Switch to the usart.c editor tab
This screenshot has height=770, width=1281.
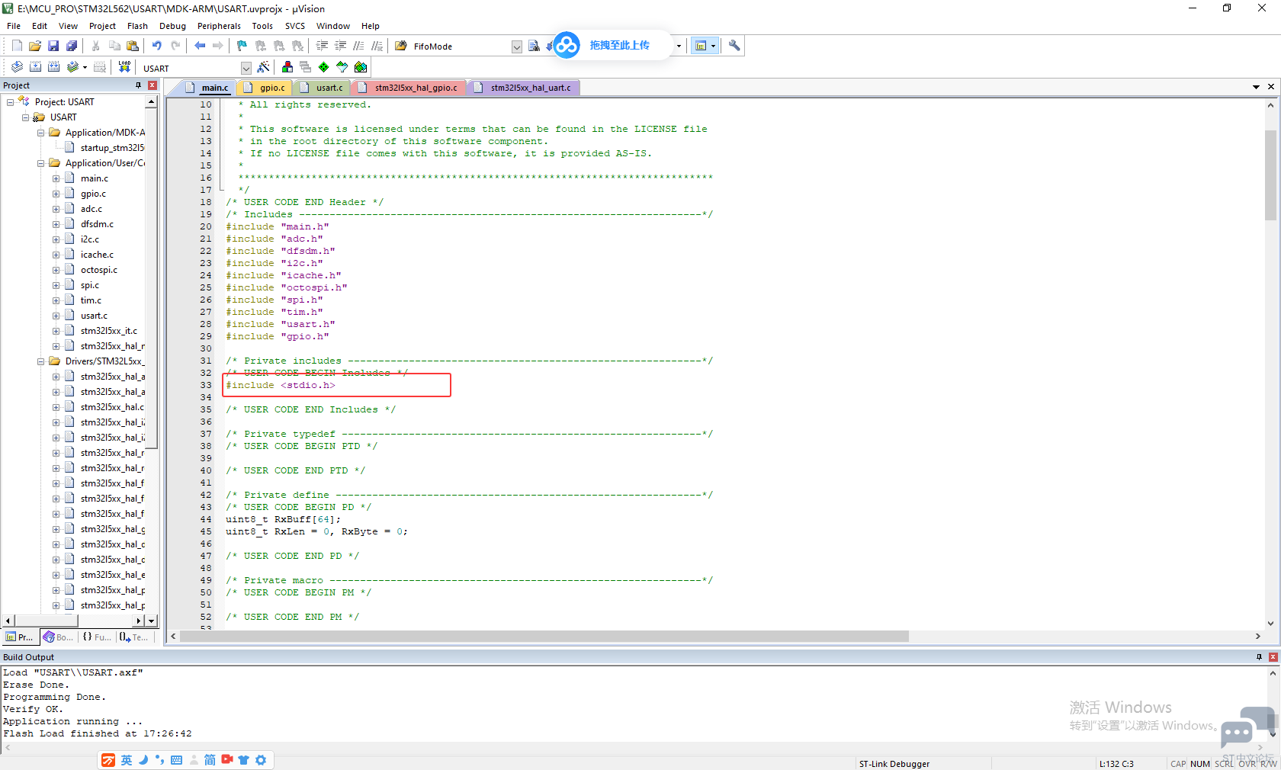pos(323,88)
